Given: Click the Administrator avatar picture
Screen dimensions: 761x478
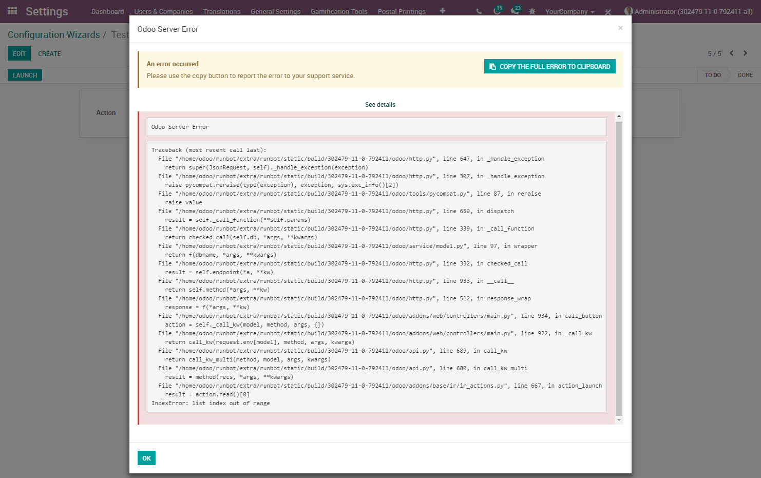Looking at the screenshot, I should click(629, 10).
